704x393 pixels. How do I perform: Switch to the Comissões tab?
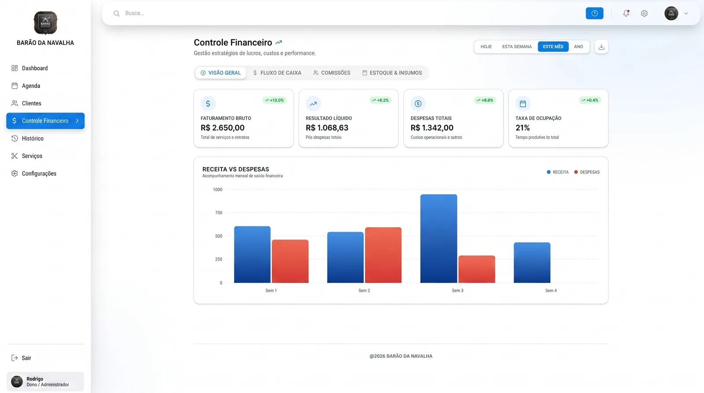pyautogui.click(x=332, y=73)
